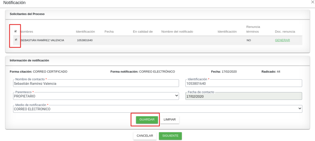Click the Nombre del notificado column header
The width and height of the screenshot is (315, 141).
click(177, 31)
